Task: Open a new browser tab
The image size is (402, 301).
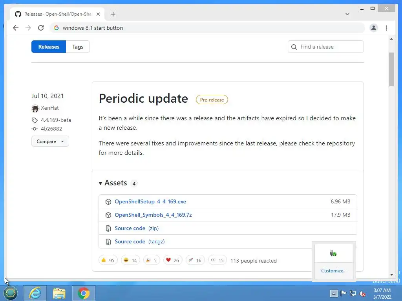Action: [x=113, y=14]
